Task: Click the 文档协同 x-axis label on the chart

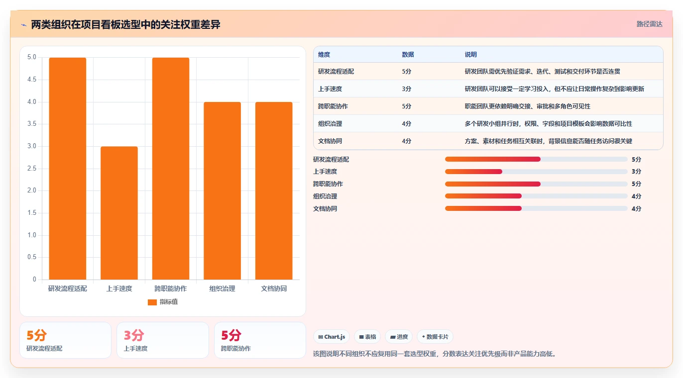Action: [274, 288]
